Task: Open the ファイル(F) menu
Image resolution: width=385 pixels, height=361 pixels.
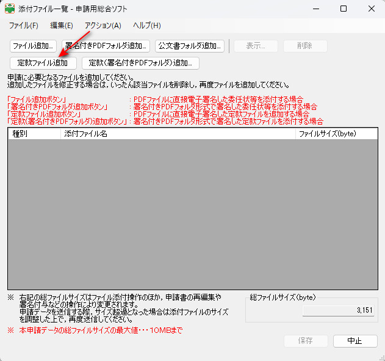Action: (24, 26)
